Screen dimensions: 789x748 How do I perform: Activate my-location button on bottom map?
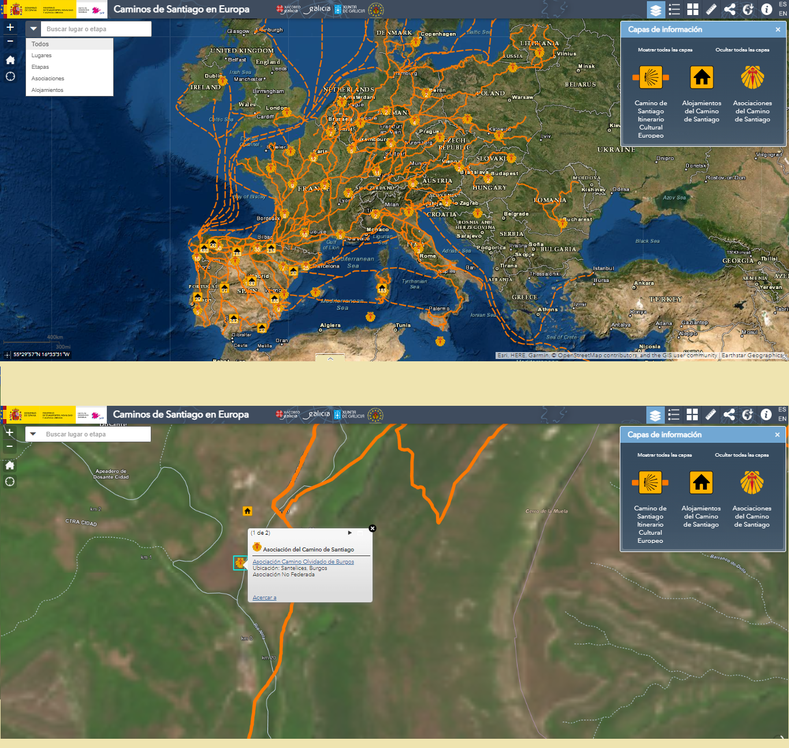10,482
